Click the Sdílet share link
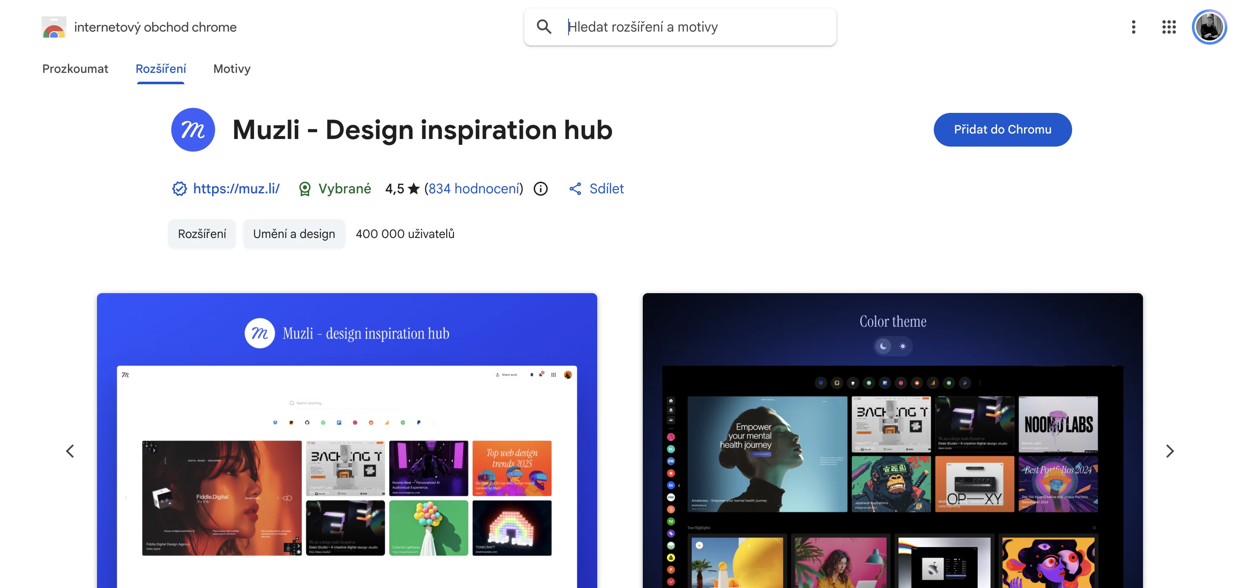The height and width of the screenshot is (588, 1240). [x=607, y=189]
